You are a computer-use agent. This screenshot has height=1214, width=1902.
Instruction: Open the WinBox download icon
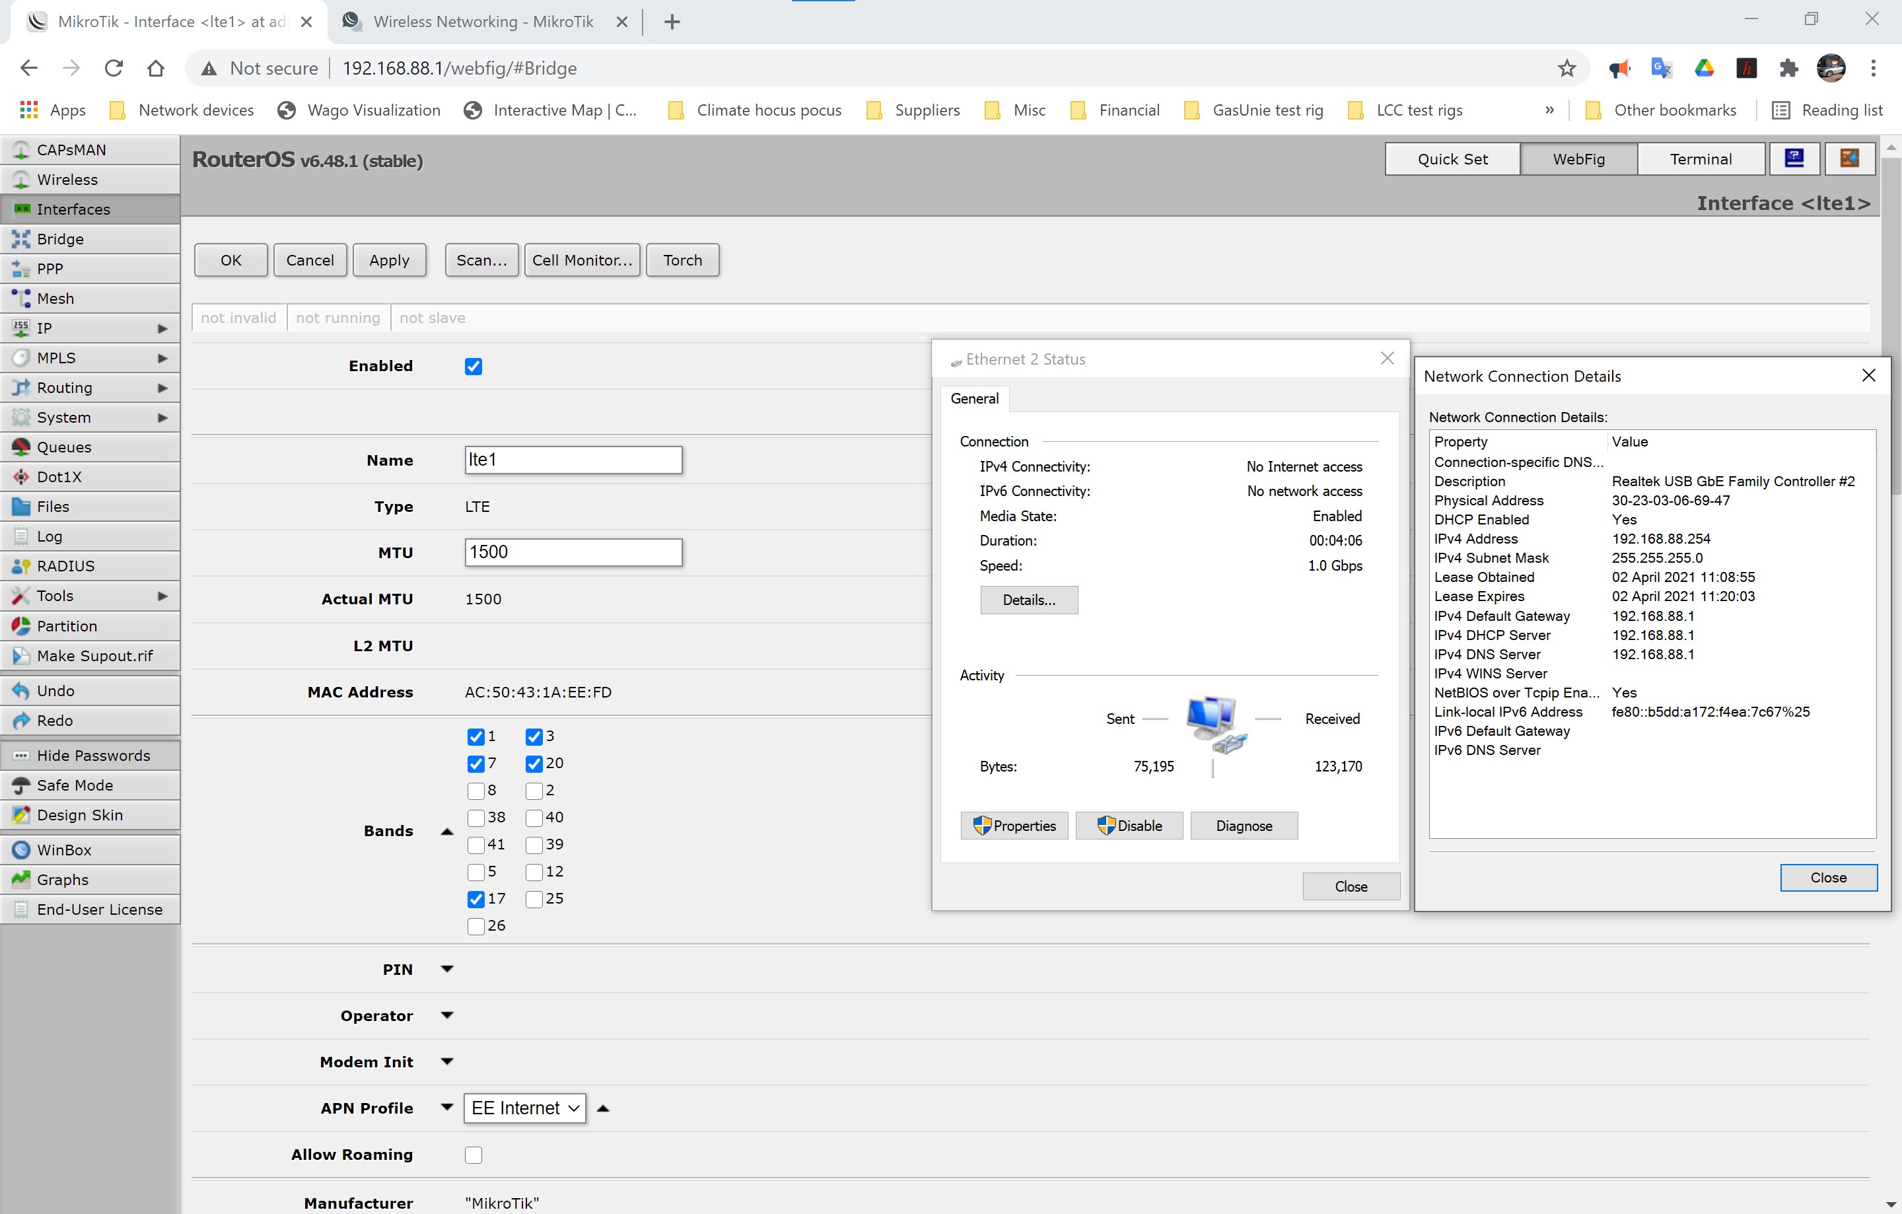(21, 850)
